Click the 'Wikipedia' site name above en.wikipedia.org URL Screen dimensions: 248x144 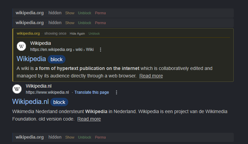(40, 43)
